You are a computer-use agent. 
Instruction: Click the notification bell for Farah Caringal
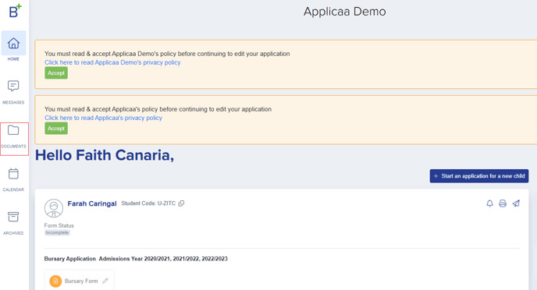pos(489,203)
